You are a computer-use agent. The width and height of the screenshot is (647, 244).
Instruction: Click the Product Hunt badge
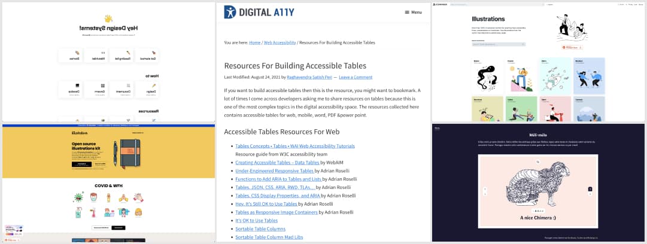click(571, 47)
